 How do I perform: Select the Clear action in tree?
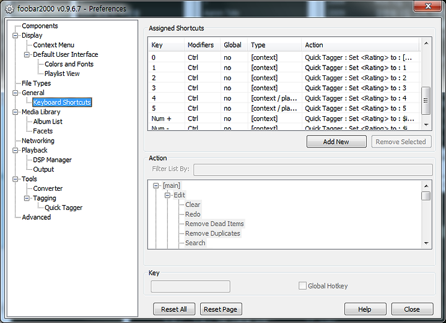pos(193,205)
